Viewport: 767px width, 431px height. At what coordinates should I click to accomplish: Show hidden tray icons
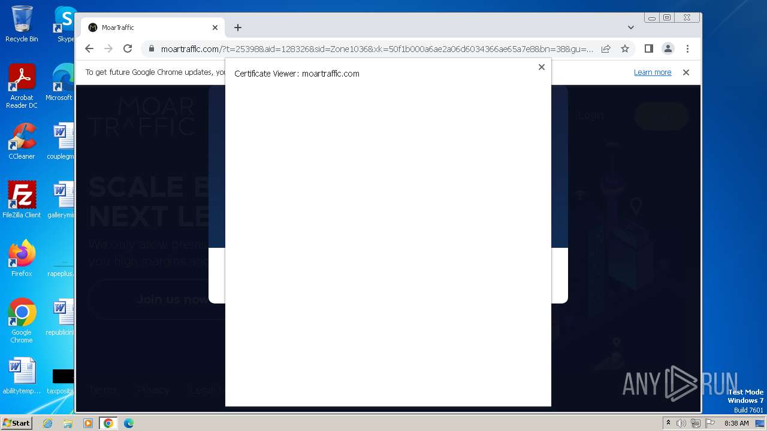(668, 423)
